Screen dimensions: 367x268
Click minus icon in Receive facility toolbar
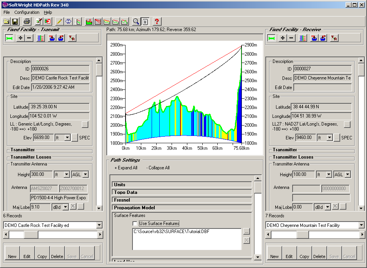coord(291,38)
